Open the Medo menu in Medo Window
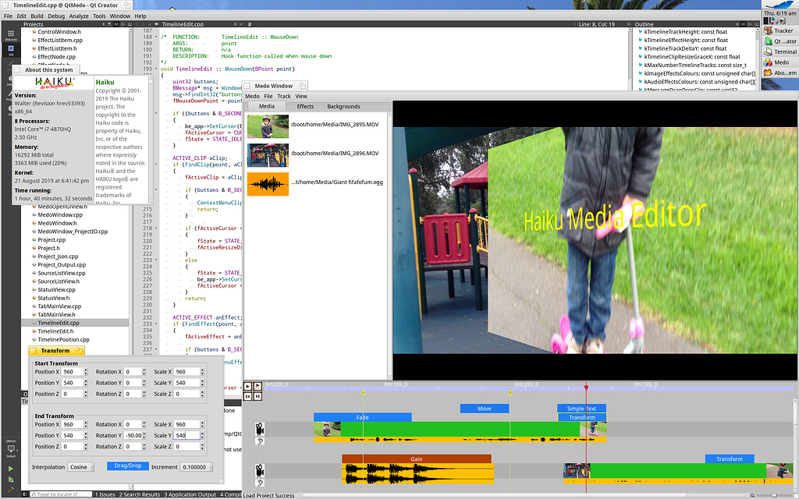 pyautogui.click(x=252, y=96)
